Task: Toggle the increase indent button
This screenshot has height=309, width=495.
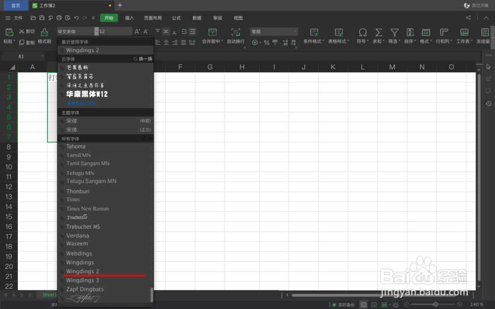Action: 192,32
